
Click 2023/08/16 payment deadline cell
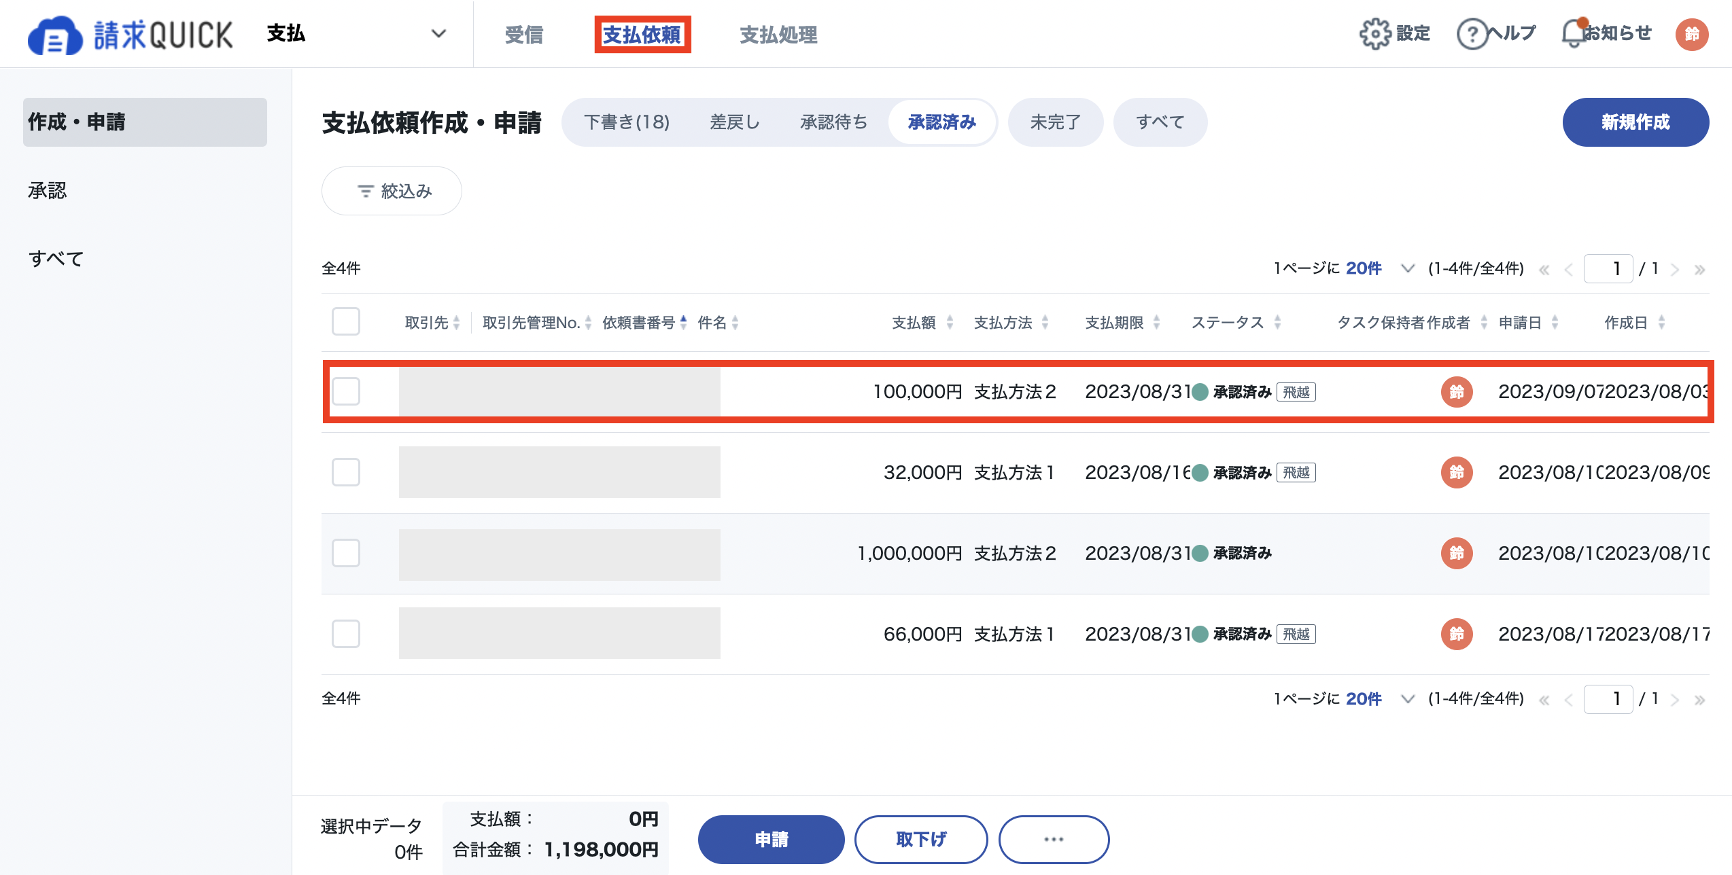1138,472
